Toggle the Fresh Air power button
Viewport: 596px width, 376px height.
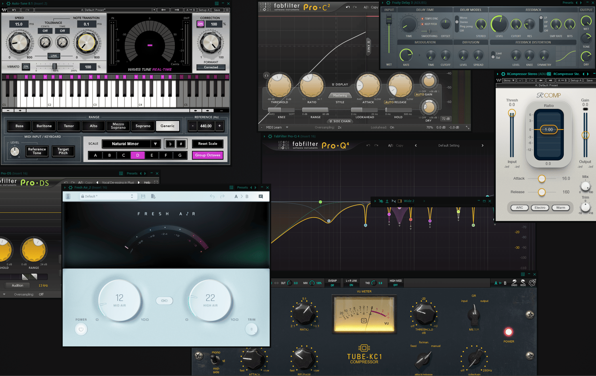81,329
